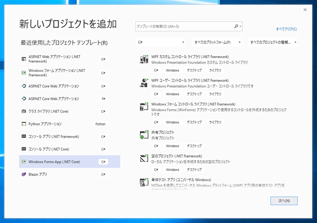Click the Windows Forms Control Library icon
317x223 pixels.
coord(144,107)
